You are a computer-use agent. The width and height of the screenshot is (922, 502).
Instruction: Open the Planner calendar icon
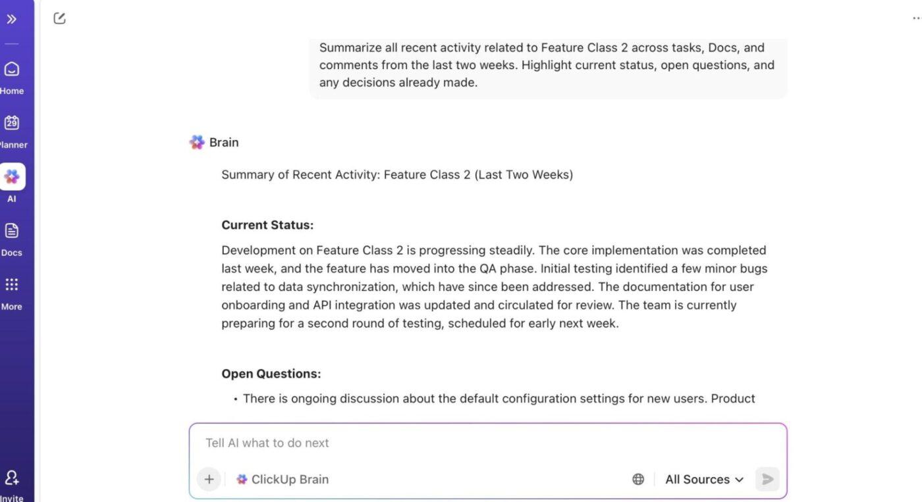pyautogui.click(x=12, y=123)
